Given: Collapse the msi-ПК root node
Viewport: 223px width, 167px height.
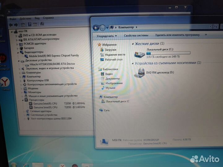Looking at the screenshot, I should coord(12,32).
